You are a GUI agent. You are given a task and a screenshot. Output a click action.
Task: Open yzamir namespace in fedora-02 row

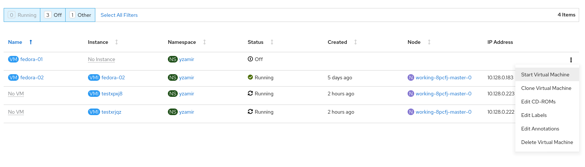[187, 77]
